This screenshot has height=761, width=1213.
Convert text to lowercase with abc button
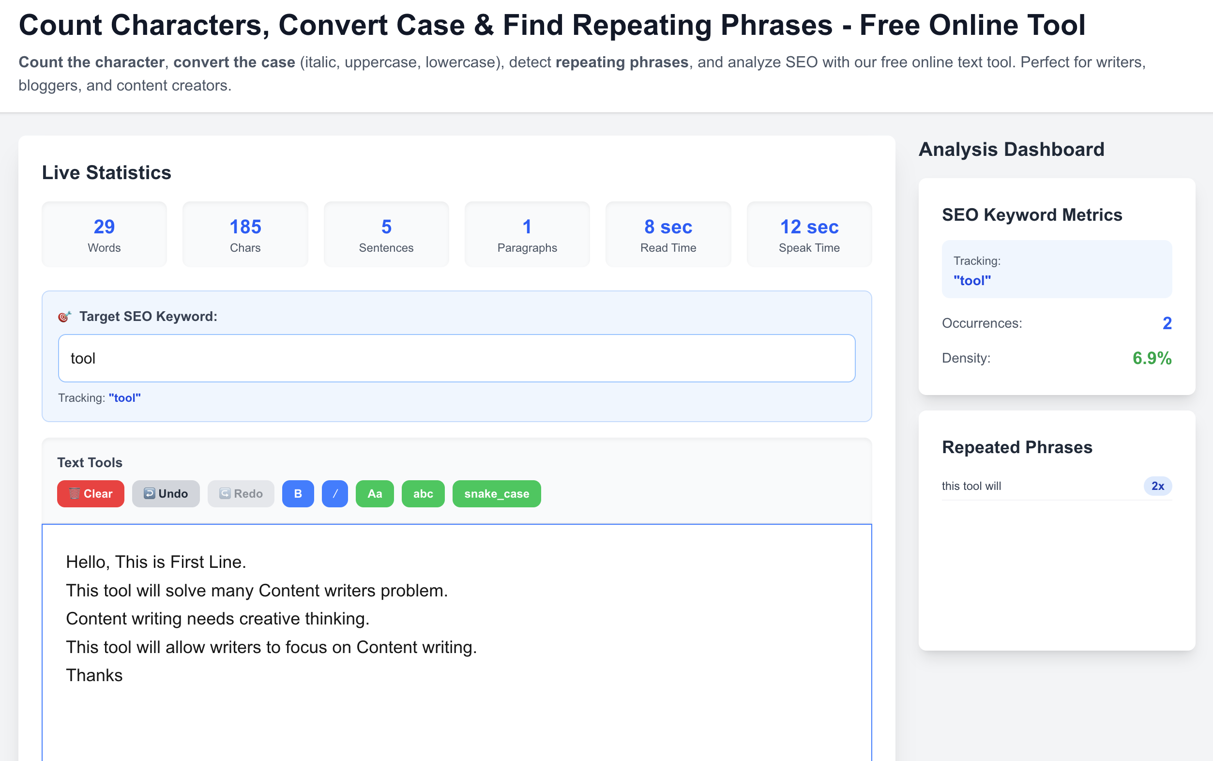423,494
